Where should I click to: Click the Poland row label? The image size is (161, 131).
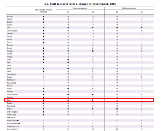point(9,89)
